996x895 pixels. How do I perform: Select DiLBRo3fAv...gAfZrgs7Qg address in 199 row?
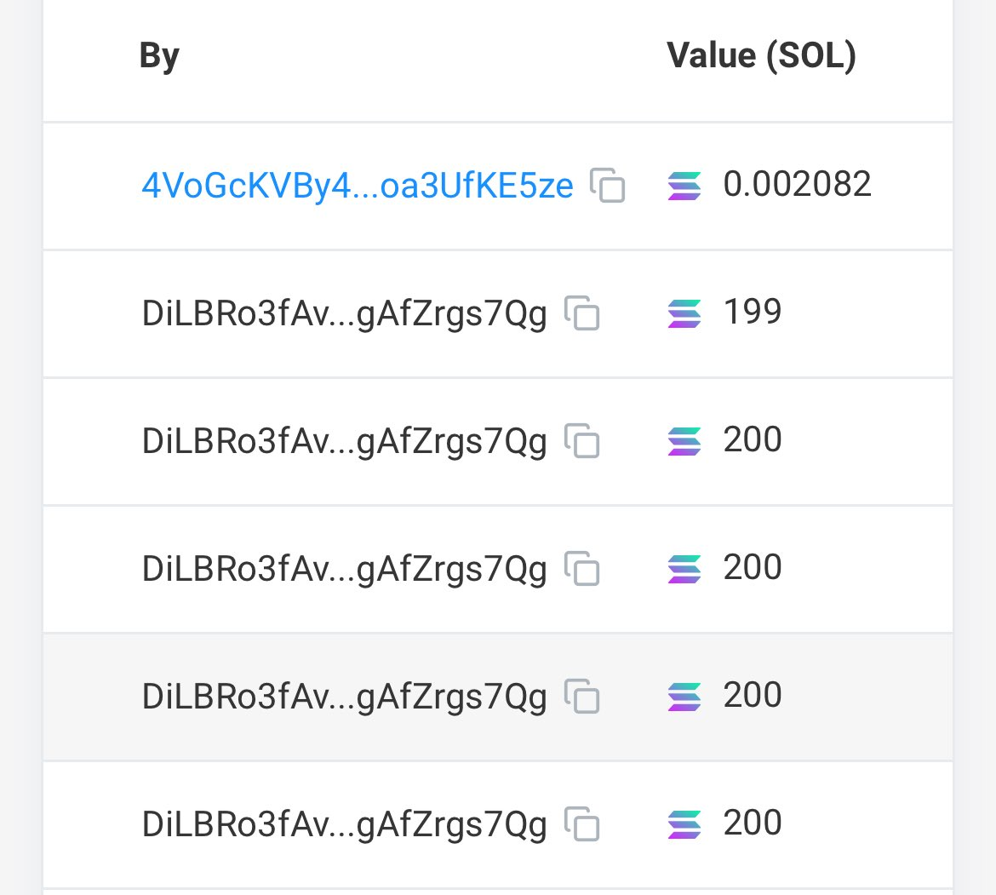(344, 313)
